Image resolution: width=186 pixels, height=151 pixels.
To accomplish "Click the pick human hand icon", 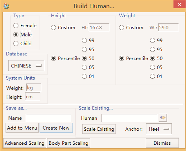I will click(x=163, y=118).
